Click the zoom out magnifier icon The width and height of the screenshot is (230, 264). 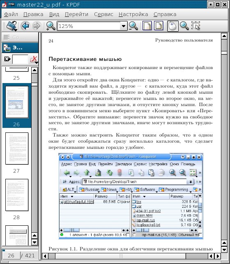(133, 26)
